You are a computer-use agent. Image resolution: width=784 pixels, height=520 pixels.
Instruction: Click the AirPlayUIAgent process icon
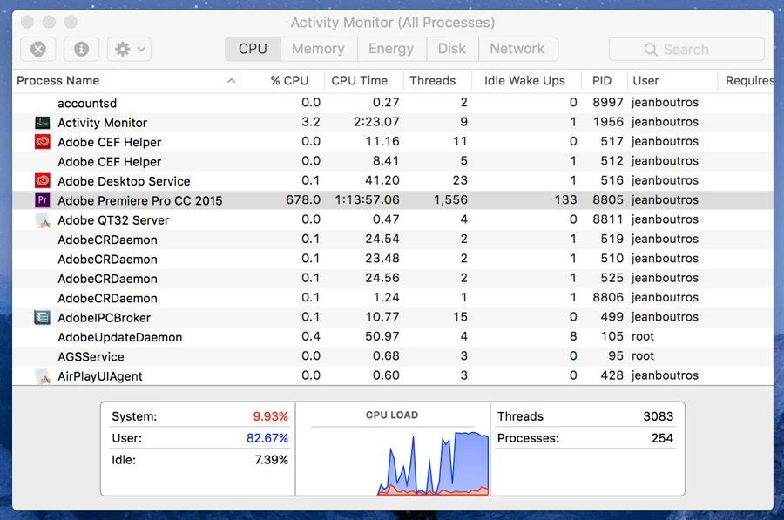coord(43,376)
